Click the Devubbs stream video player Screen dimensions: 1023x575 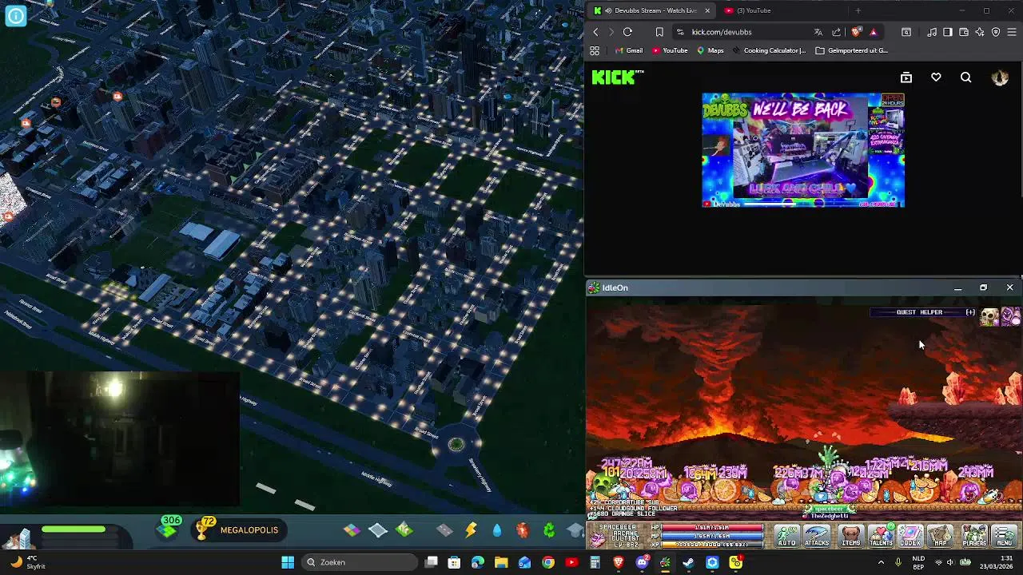pos(803,150)
